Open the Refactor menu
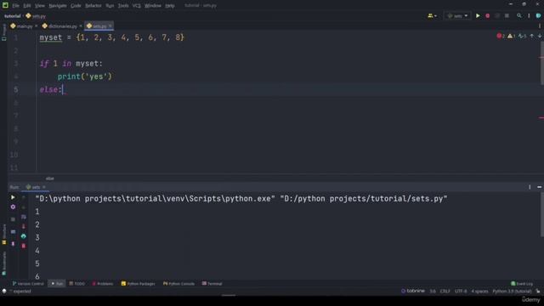 click(93, 6)
